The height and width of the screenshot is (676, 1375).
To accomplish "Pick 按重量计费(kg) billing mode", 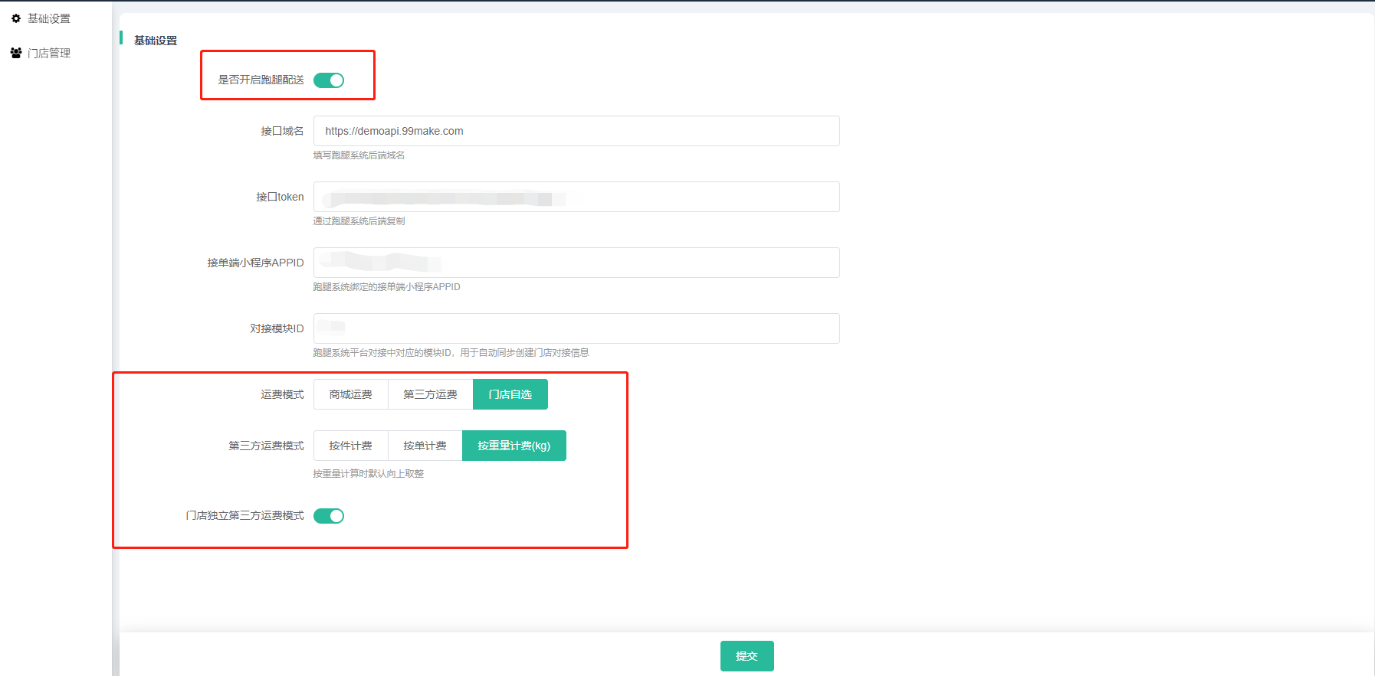I will (x=514, y=446).
